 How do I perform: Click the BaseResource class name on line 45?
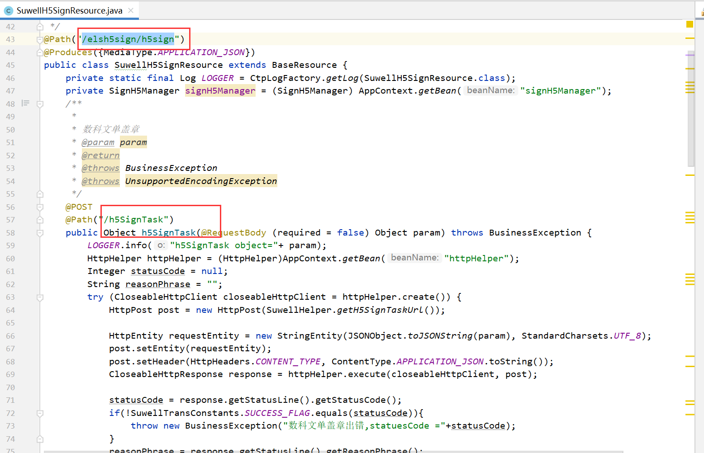click(x=304, y=65)
